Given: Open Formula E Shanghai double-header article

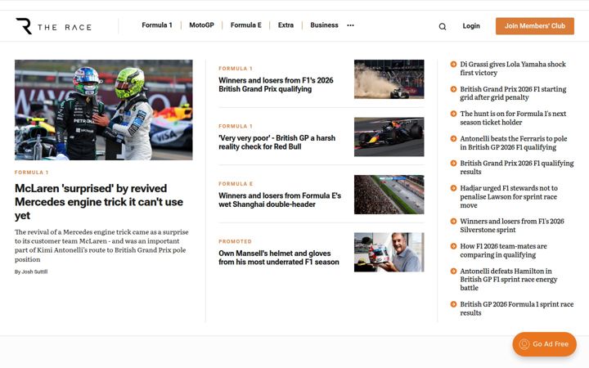Looking at the screenshot, I should (x=280, y=200).
